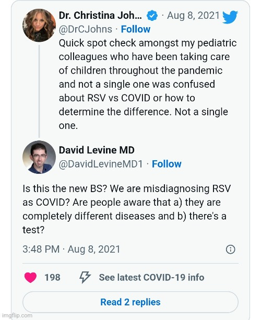Image resolution: width=261 pixels, height=320 pixels.
Task: Click the @DrCJohns handle
Action: click(x=86, y=29)
